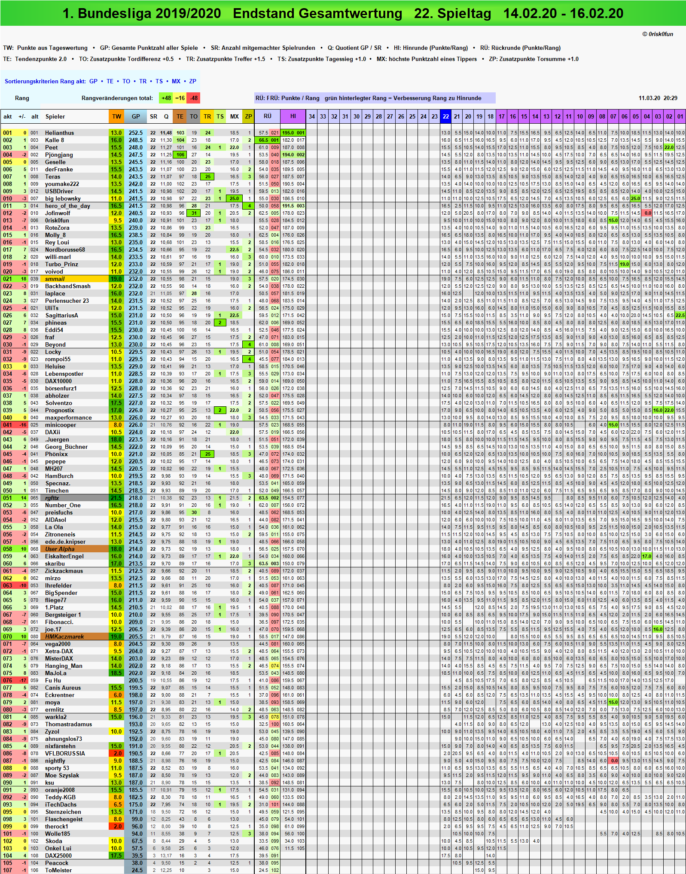Select player minicooper
This screenshot has height=874, width=686.
(61, 425)
